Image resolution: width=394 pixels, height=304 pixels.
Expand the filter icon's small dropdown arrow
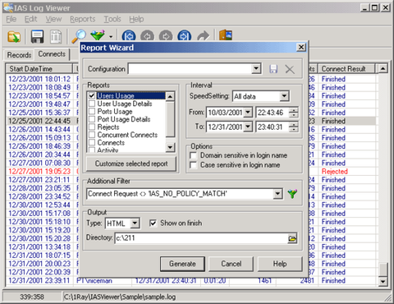(x=111, y=37)
